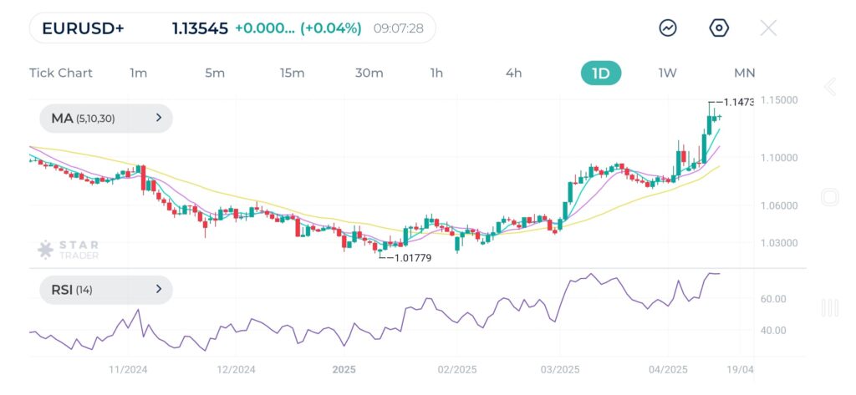Select the active 1D timeframe

click(x=601, y=73)
